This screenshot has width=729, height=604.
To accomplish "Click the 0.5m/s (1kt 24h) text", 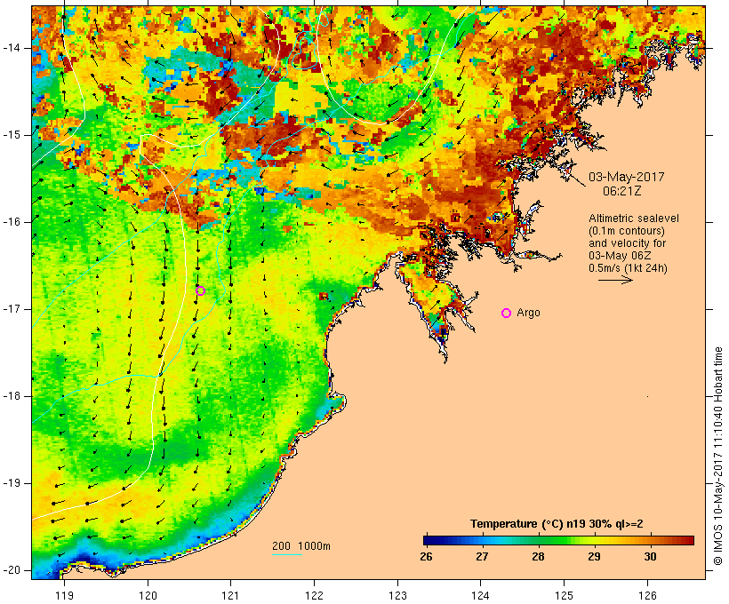I will point(628,268).
